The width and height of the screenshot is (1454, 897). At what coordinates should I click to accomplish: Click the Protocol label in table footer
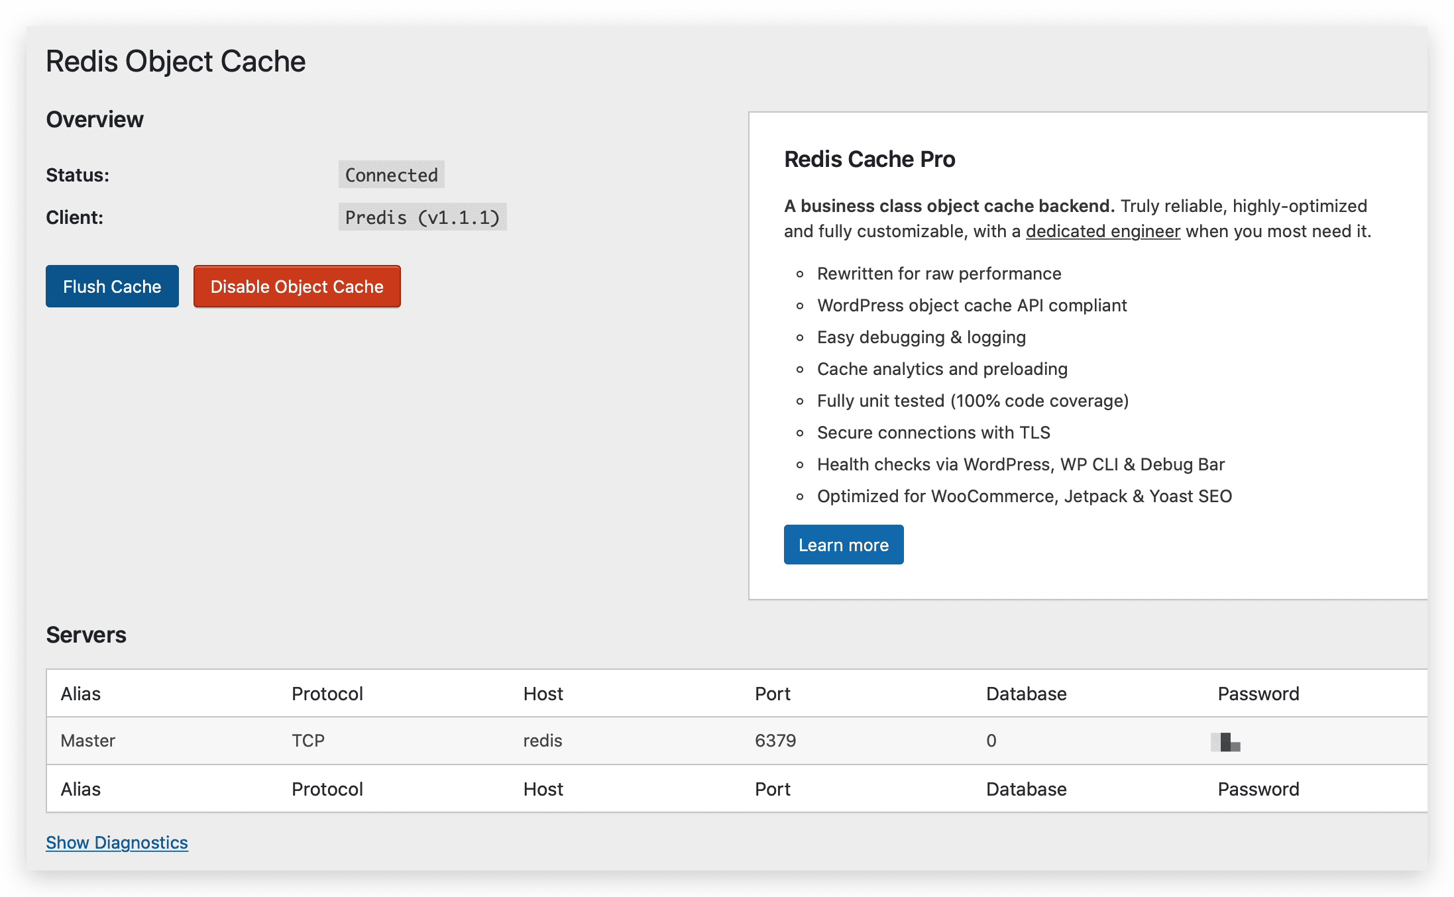point(327,789)
